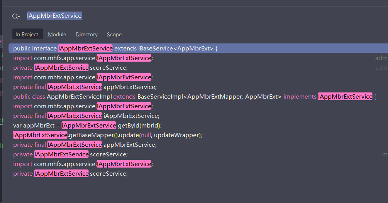Screen dimensions: 388x203
Task: Switch to the Directory tab
Action: [x=86, y=34]
